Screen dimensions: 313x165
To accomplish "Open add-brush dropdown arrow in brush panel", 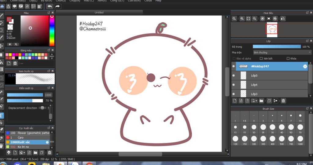I will pyautogui.click(x=24, y=153).
